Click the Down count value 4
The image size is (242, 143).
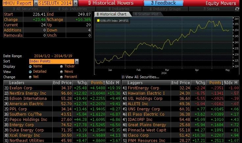[x=89, y=30]
